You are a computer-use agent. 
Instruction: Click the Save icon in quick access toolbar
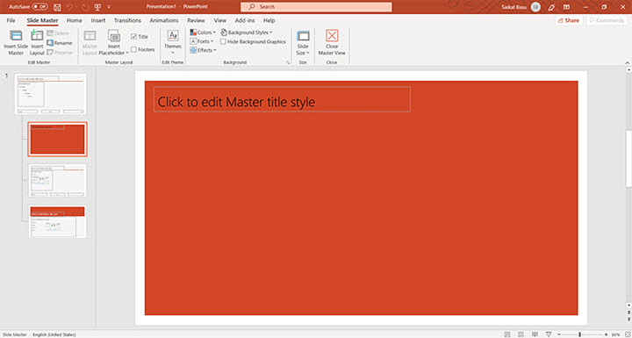coord(57,7)
